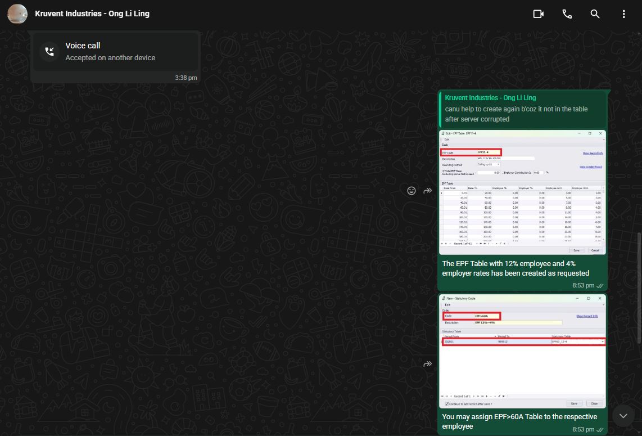Open the New Statutory Code screenshot image
The image size is (642, 436).
point(522,352)
